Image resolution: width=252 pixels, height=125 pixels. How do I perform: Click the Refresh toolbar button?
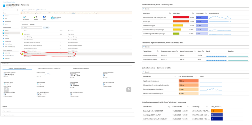pos(24,10)
